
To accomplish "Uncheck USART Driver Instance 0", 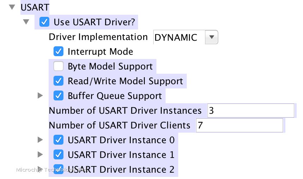I will pos(58,140).
